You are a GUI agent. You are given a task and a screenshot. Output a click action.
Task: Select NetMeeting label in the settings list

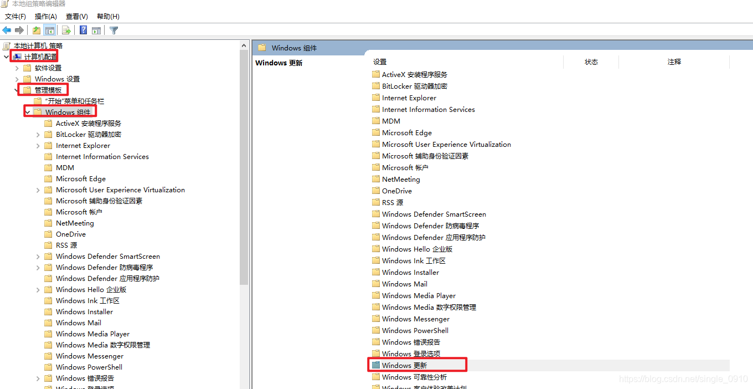(x=401, y=179)
